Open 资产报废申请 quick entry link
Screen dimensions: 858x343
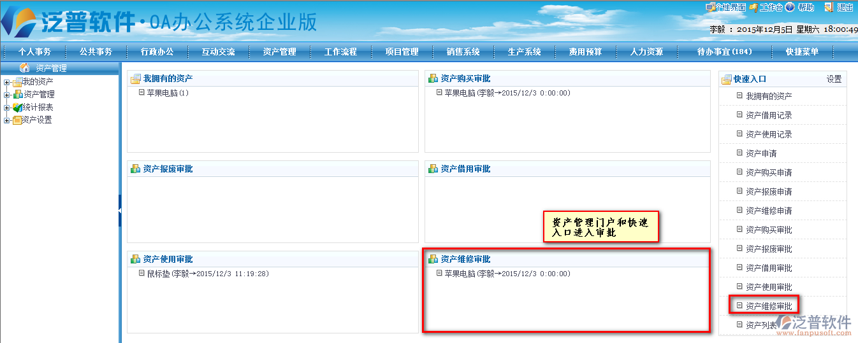coord(769,192)
